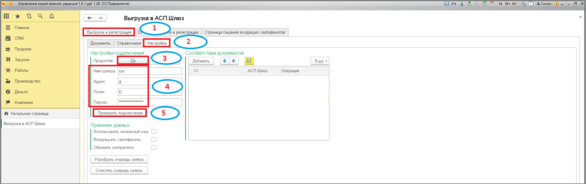Expand the small arrow beside info icon
This screenshot has width=586, height=184.
click(562, 4)
